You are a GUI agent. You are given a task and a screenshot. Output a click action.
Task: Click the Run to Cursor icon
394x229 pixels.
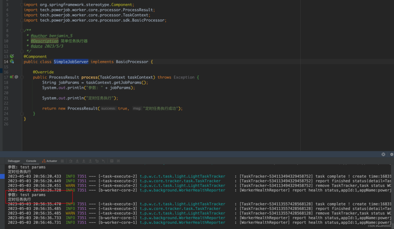104,161
